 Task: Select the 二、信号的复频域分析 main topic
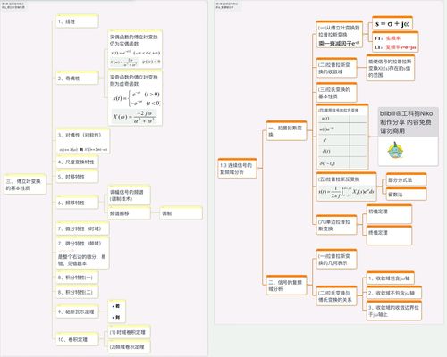(286, 285)
